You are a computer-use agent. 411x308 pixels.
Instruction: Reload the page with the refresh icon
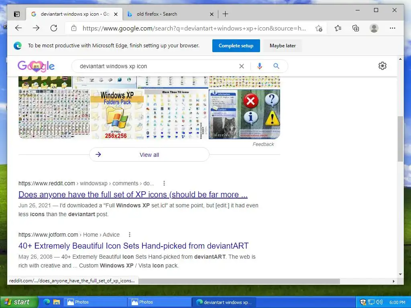pos(54,28)
